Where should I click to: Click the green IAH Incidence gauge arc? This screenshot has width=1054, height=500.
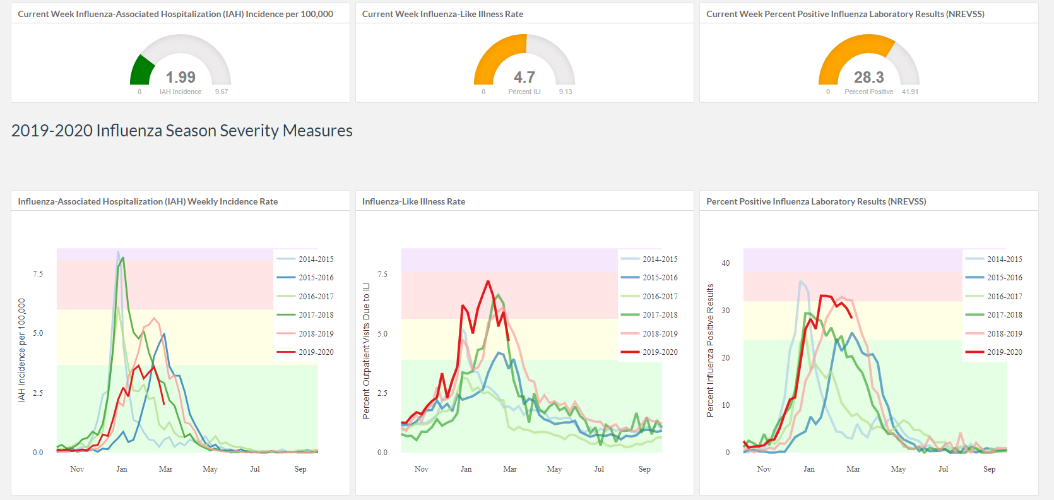141,71
